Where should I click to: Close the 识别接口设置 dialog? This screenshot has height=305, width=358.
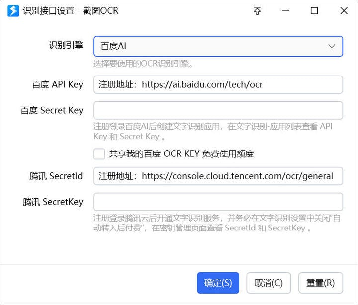[x=344, y=11]
